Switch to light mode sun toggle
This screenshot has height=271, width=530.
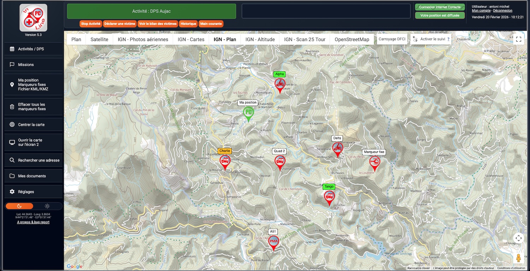point(47,206)
